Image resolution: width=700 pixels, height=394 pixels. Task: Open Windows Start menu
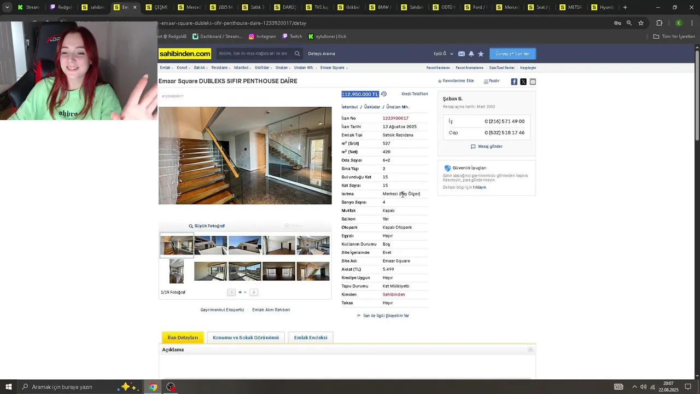coord(8,387)
